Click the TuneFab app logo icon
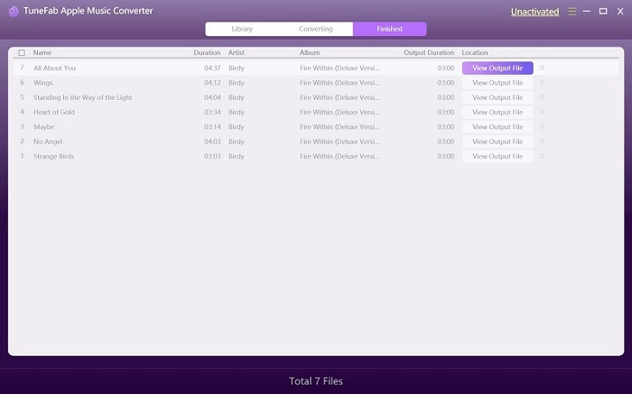Screen dimensions: 632x394 point(14,11)
